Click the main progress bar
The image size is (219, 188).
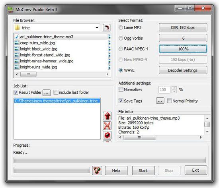coord(109,160)
